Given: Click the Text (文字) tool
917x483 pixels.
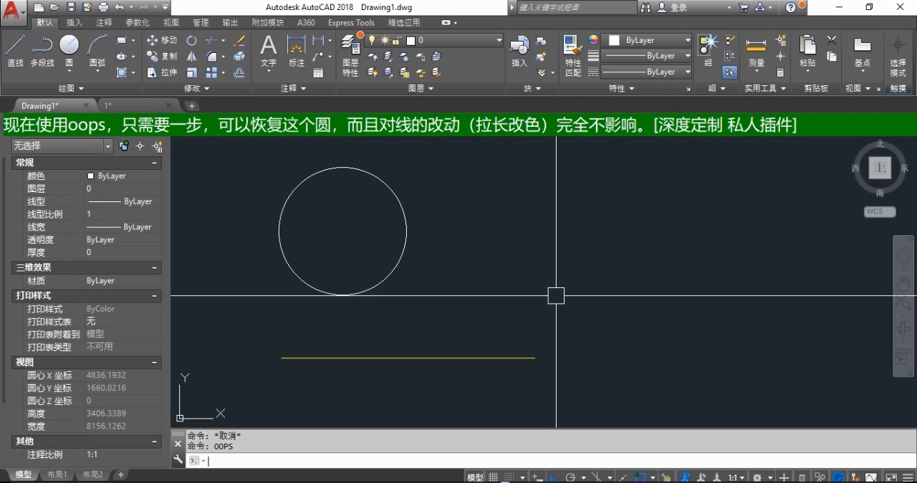Looking at the screenshot, I should tap(268, 51).
